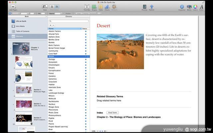The width and height of the screenshot is (213, 133).
Task: Click status dot for Nucleus
Action: coord(86,104)
